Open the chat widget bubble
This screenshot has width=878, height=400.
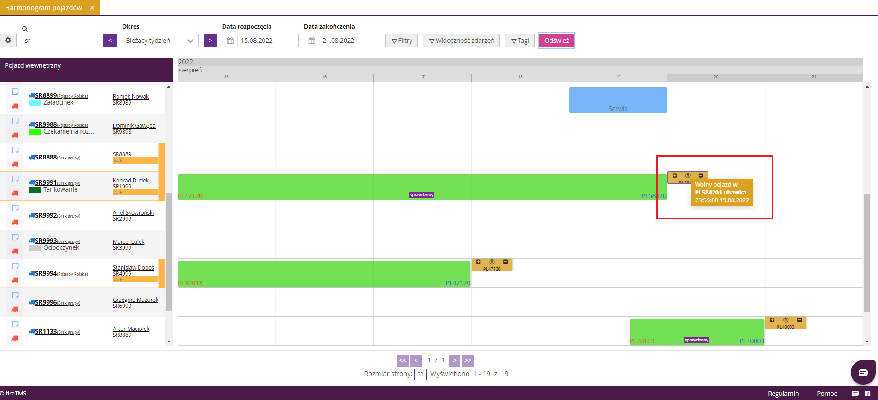[x=863, y=372]
